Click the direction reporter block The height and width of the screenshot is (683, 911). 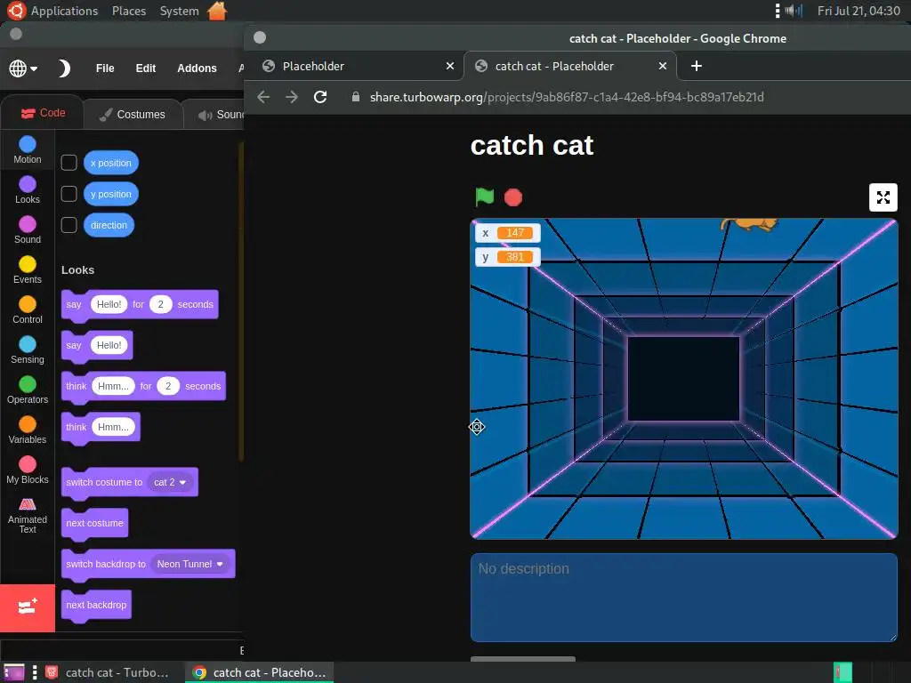coord(109,225)
